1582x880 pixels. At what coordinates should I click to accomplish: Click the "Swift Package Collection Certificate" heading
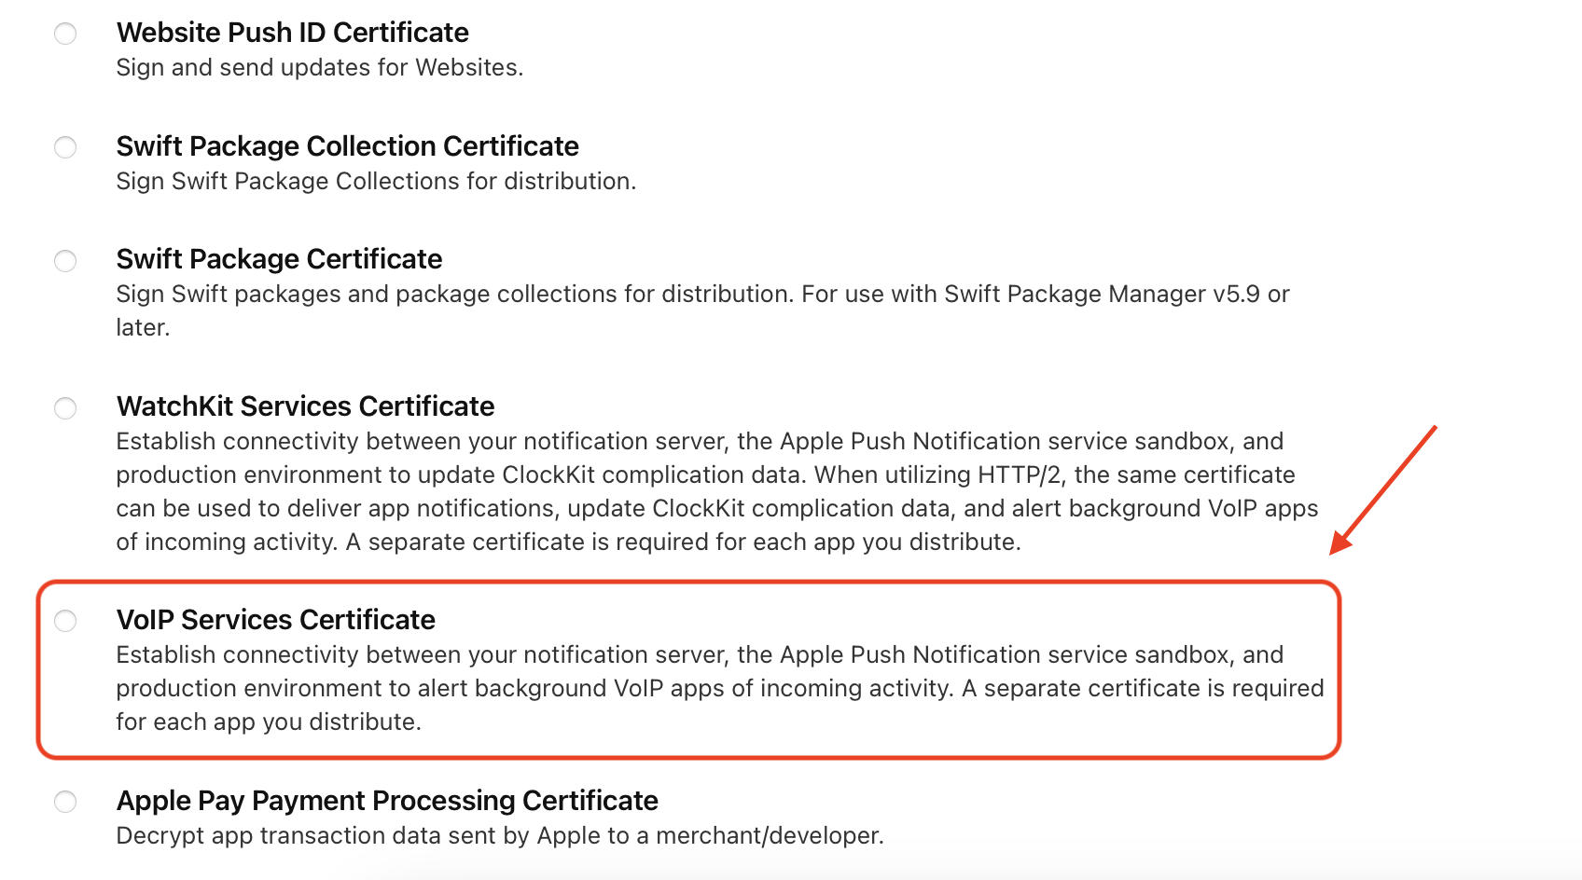(347, 146)
